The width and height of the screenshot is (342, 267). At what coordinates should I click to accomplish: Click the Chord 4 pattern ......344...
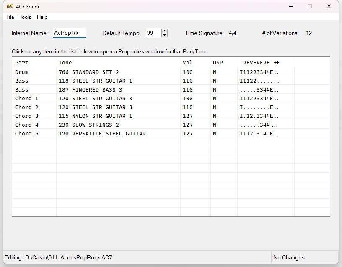point(259,125)
